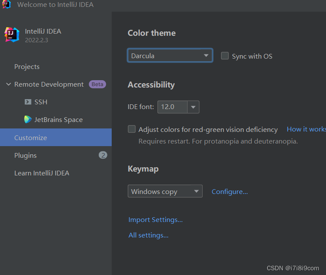Click the Import Settings... link
Viewport: 326px width, 275px height.
pyautogui.click(x=156, y=220)
